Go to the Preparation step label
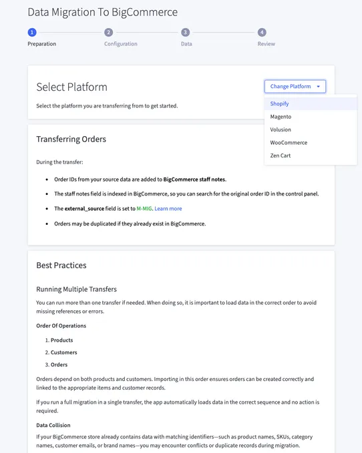The height and width of the screenshot is (453, 362). [42, 44]
